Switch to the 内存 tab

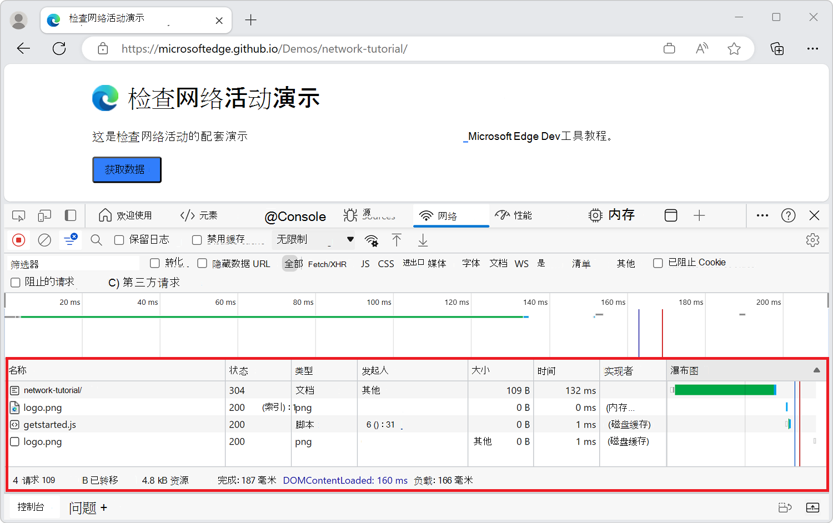click(x=611, y=215)
